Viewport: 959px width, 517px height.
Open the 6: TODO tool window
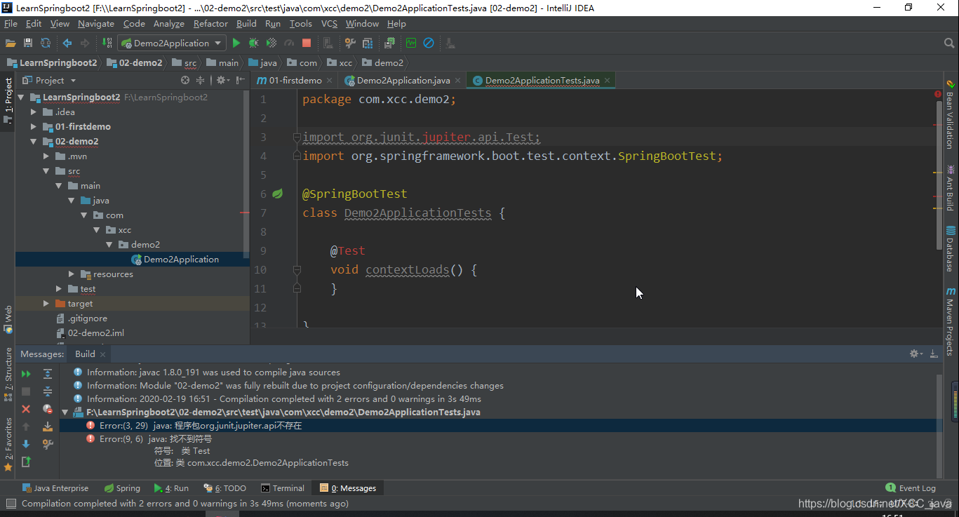[224, 488]
